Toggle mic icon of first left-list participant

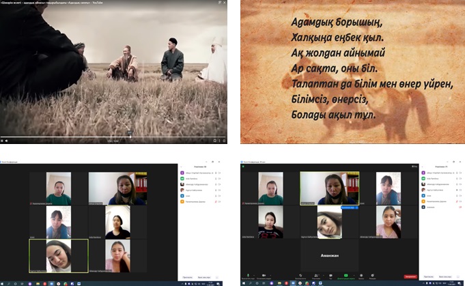pyautogui.click(x=216, y=173)
